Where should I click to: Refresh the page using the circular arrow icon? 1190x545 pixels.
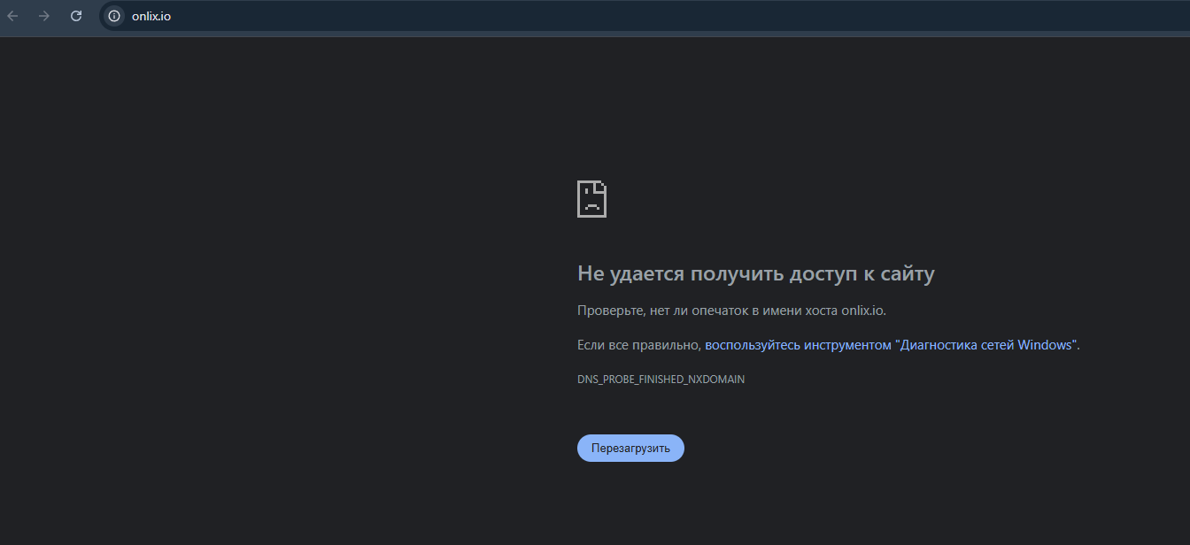[x=76, y=15]
